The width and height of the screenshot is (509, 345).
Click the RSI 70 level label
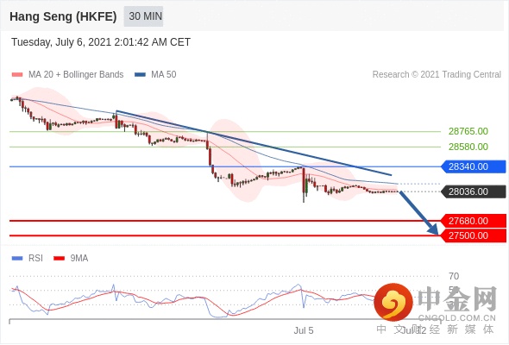pyautogui.click(x=454, y=277)
